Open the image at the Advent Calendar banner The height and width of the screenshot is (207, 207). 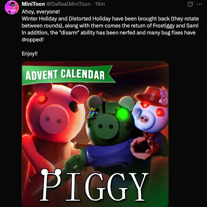tap(67, 75)
